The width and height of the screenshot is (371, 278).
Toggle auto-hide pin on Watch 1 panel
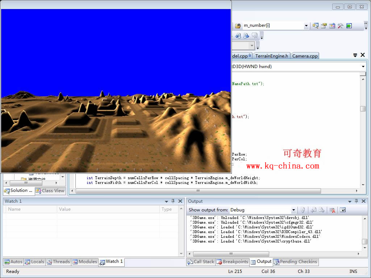click(x=173, y=201)
